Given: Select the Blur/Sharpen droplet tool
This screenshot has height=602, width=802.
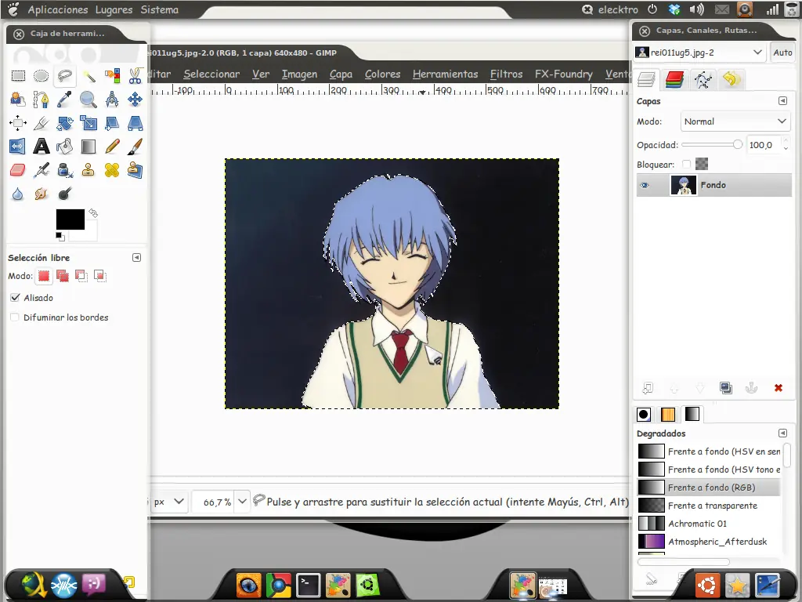Looking at the screenshot, I should tap(18, 194).
